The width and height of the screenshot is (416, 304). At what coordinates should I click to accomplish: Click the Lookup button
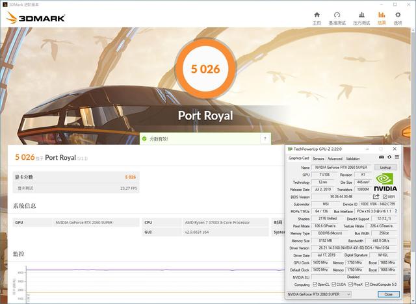coord(385,168)
